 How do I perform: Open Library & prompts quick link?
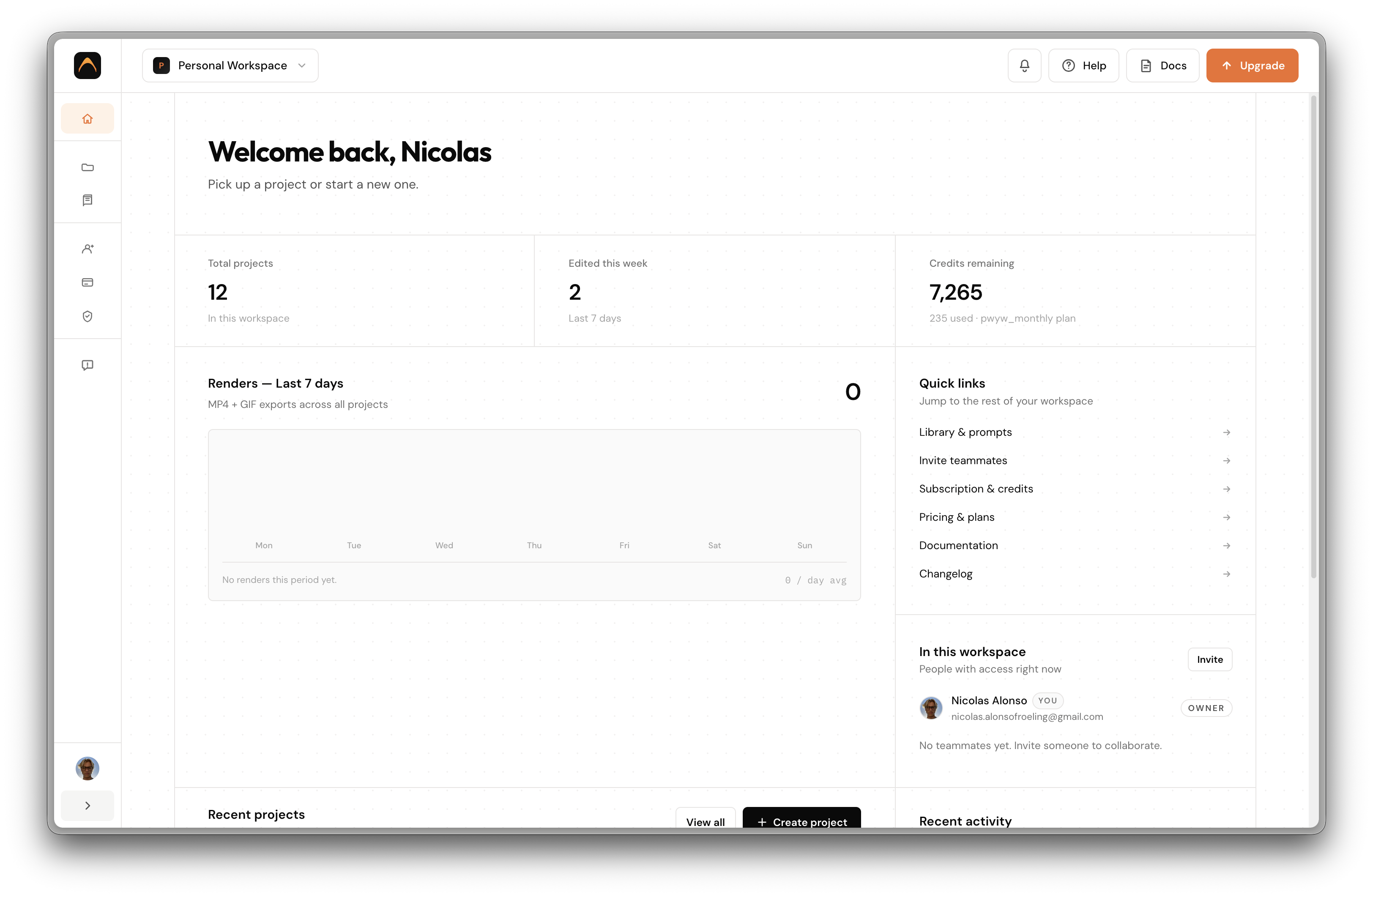1075,432
